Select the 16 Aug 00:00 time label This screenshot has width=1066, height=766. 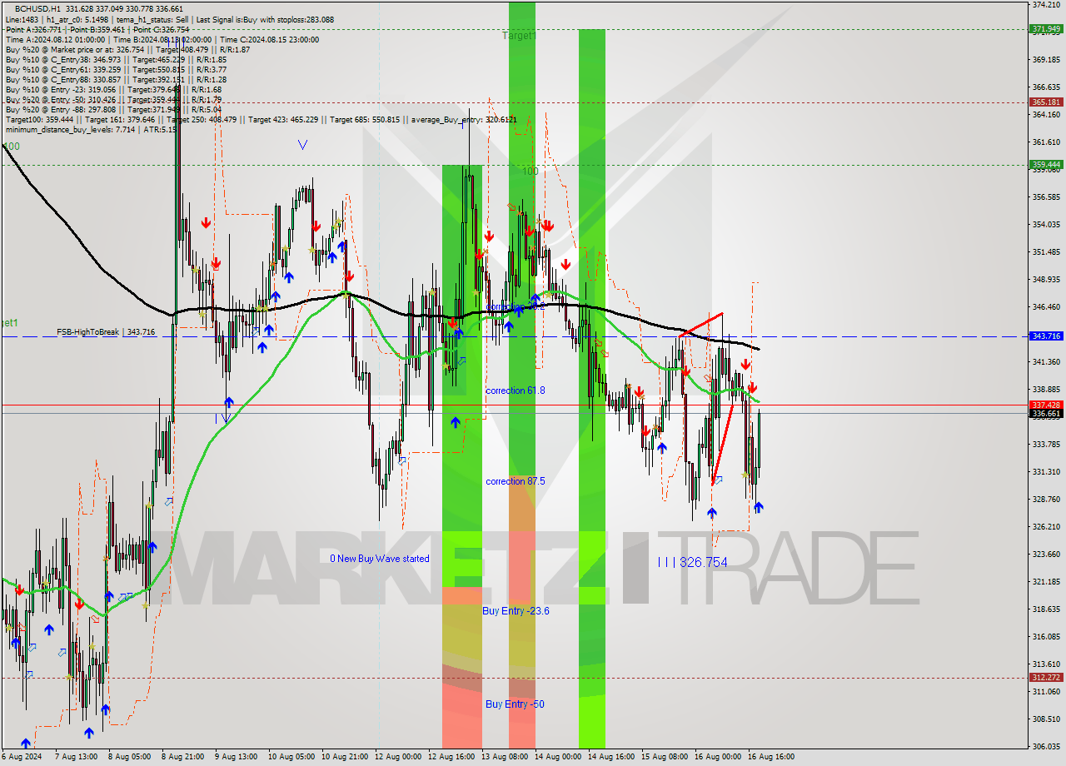(x=717, y=757)
